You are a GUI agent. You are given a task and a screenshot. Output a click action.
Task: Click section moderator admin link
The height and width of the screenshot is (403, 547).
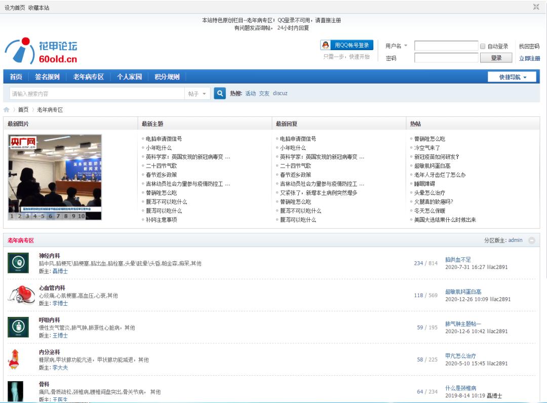tap(515, 240)
